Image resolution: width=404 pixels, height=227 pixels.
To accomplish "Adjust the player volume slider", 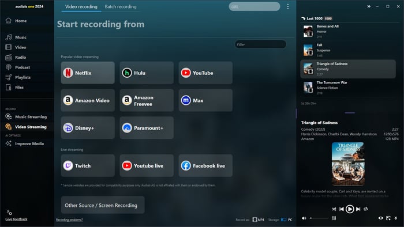I will pos(319,218).
